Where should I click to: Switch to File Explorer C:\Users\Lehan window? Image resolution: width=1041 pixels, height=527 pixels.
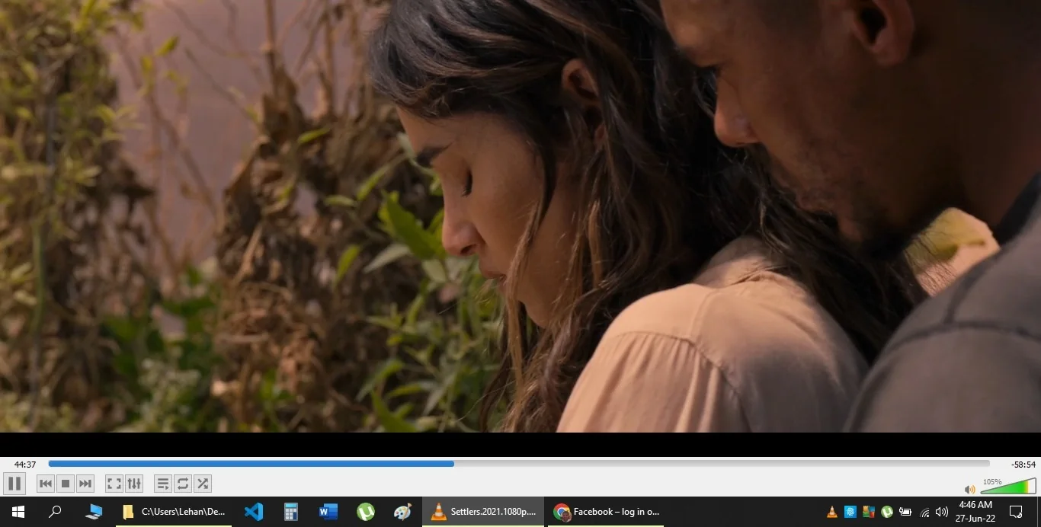coord(174,512)
